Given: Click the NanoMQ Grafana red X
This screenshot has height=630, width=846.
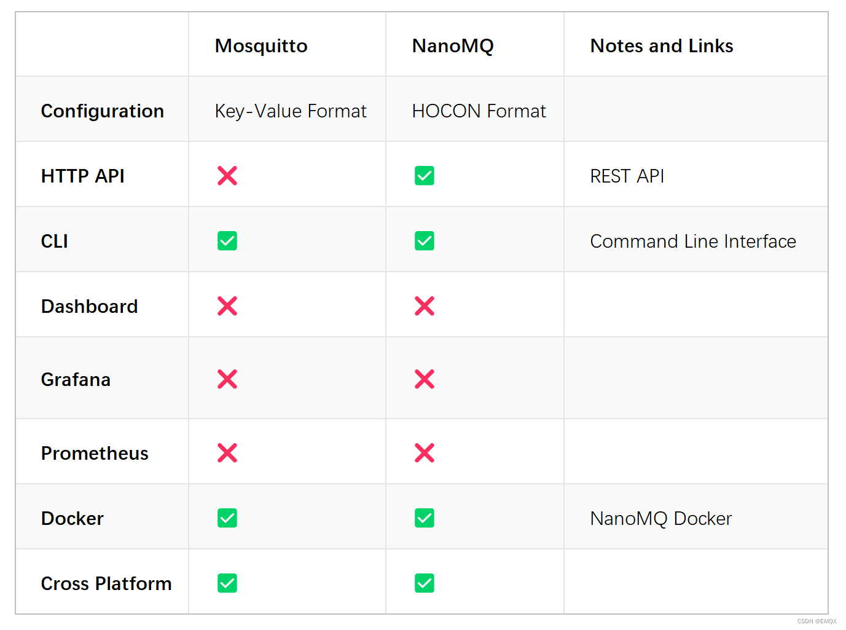Looking at the screenshot, I should 425,379.
